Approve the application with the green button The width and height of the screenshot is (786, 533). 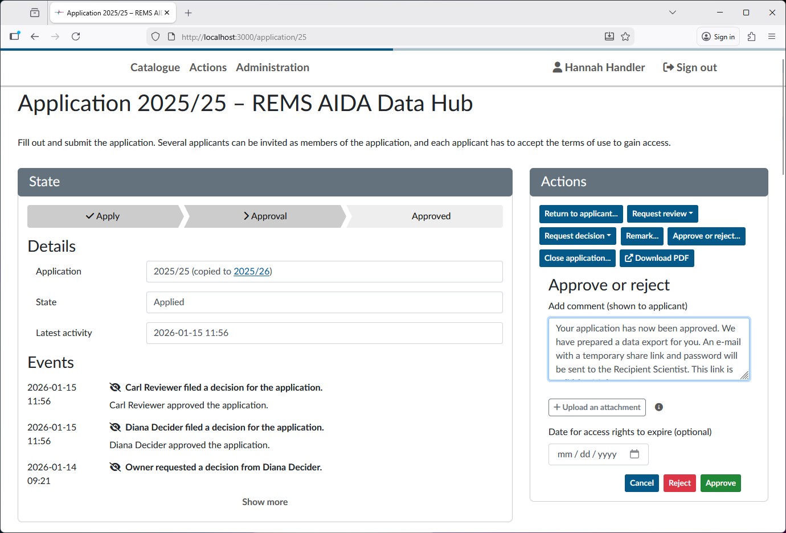(720, 483)
